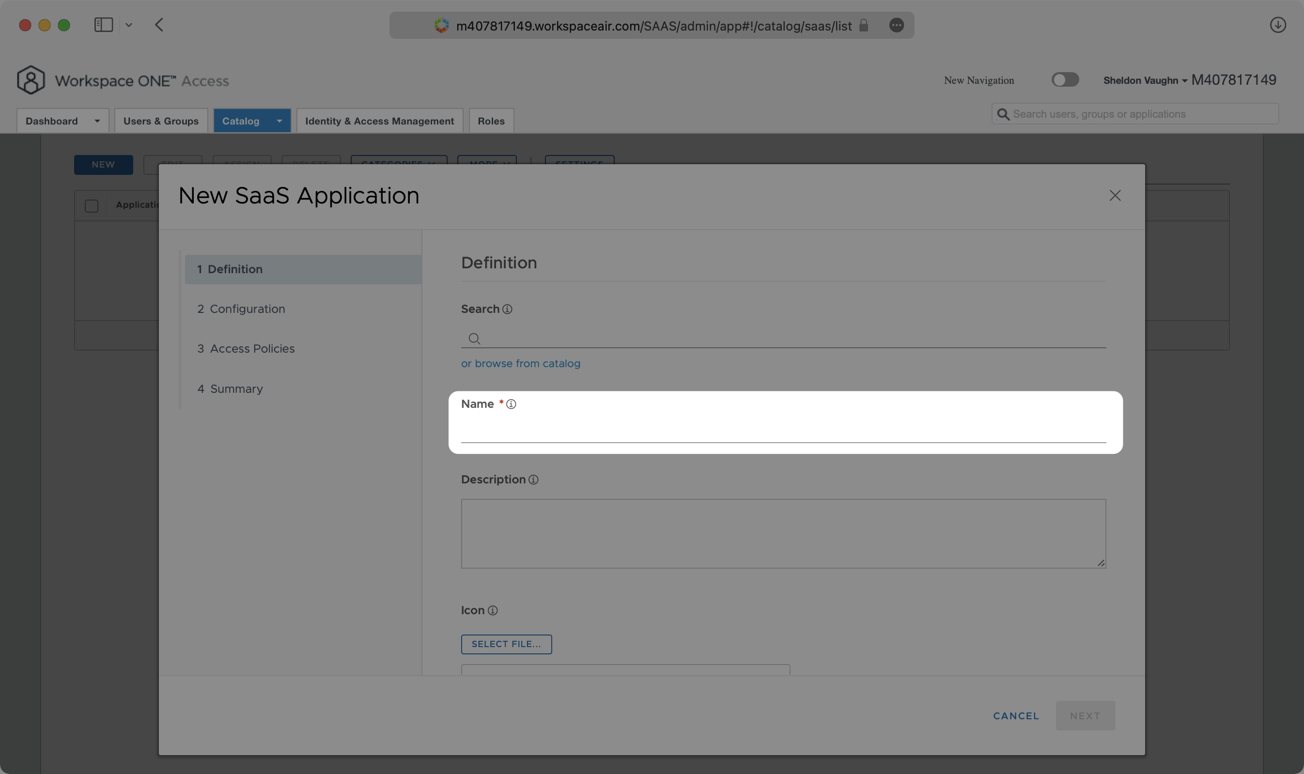Screen dimensions: 1304x774
Task: Click the info icon next to Description label
Action: point(534,480)
